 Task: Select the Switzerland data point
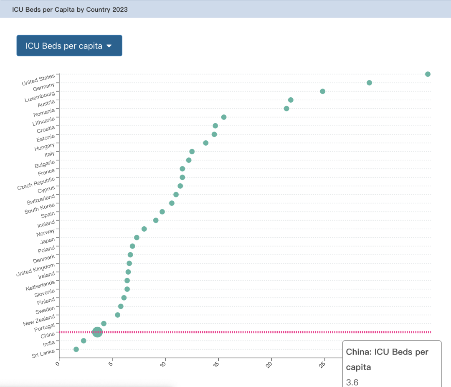(x=176, y=195)
